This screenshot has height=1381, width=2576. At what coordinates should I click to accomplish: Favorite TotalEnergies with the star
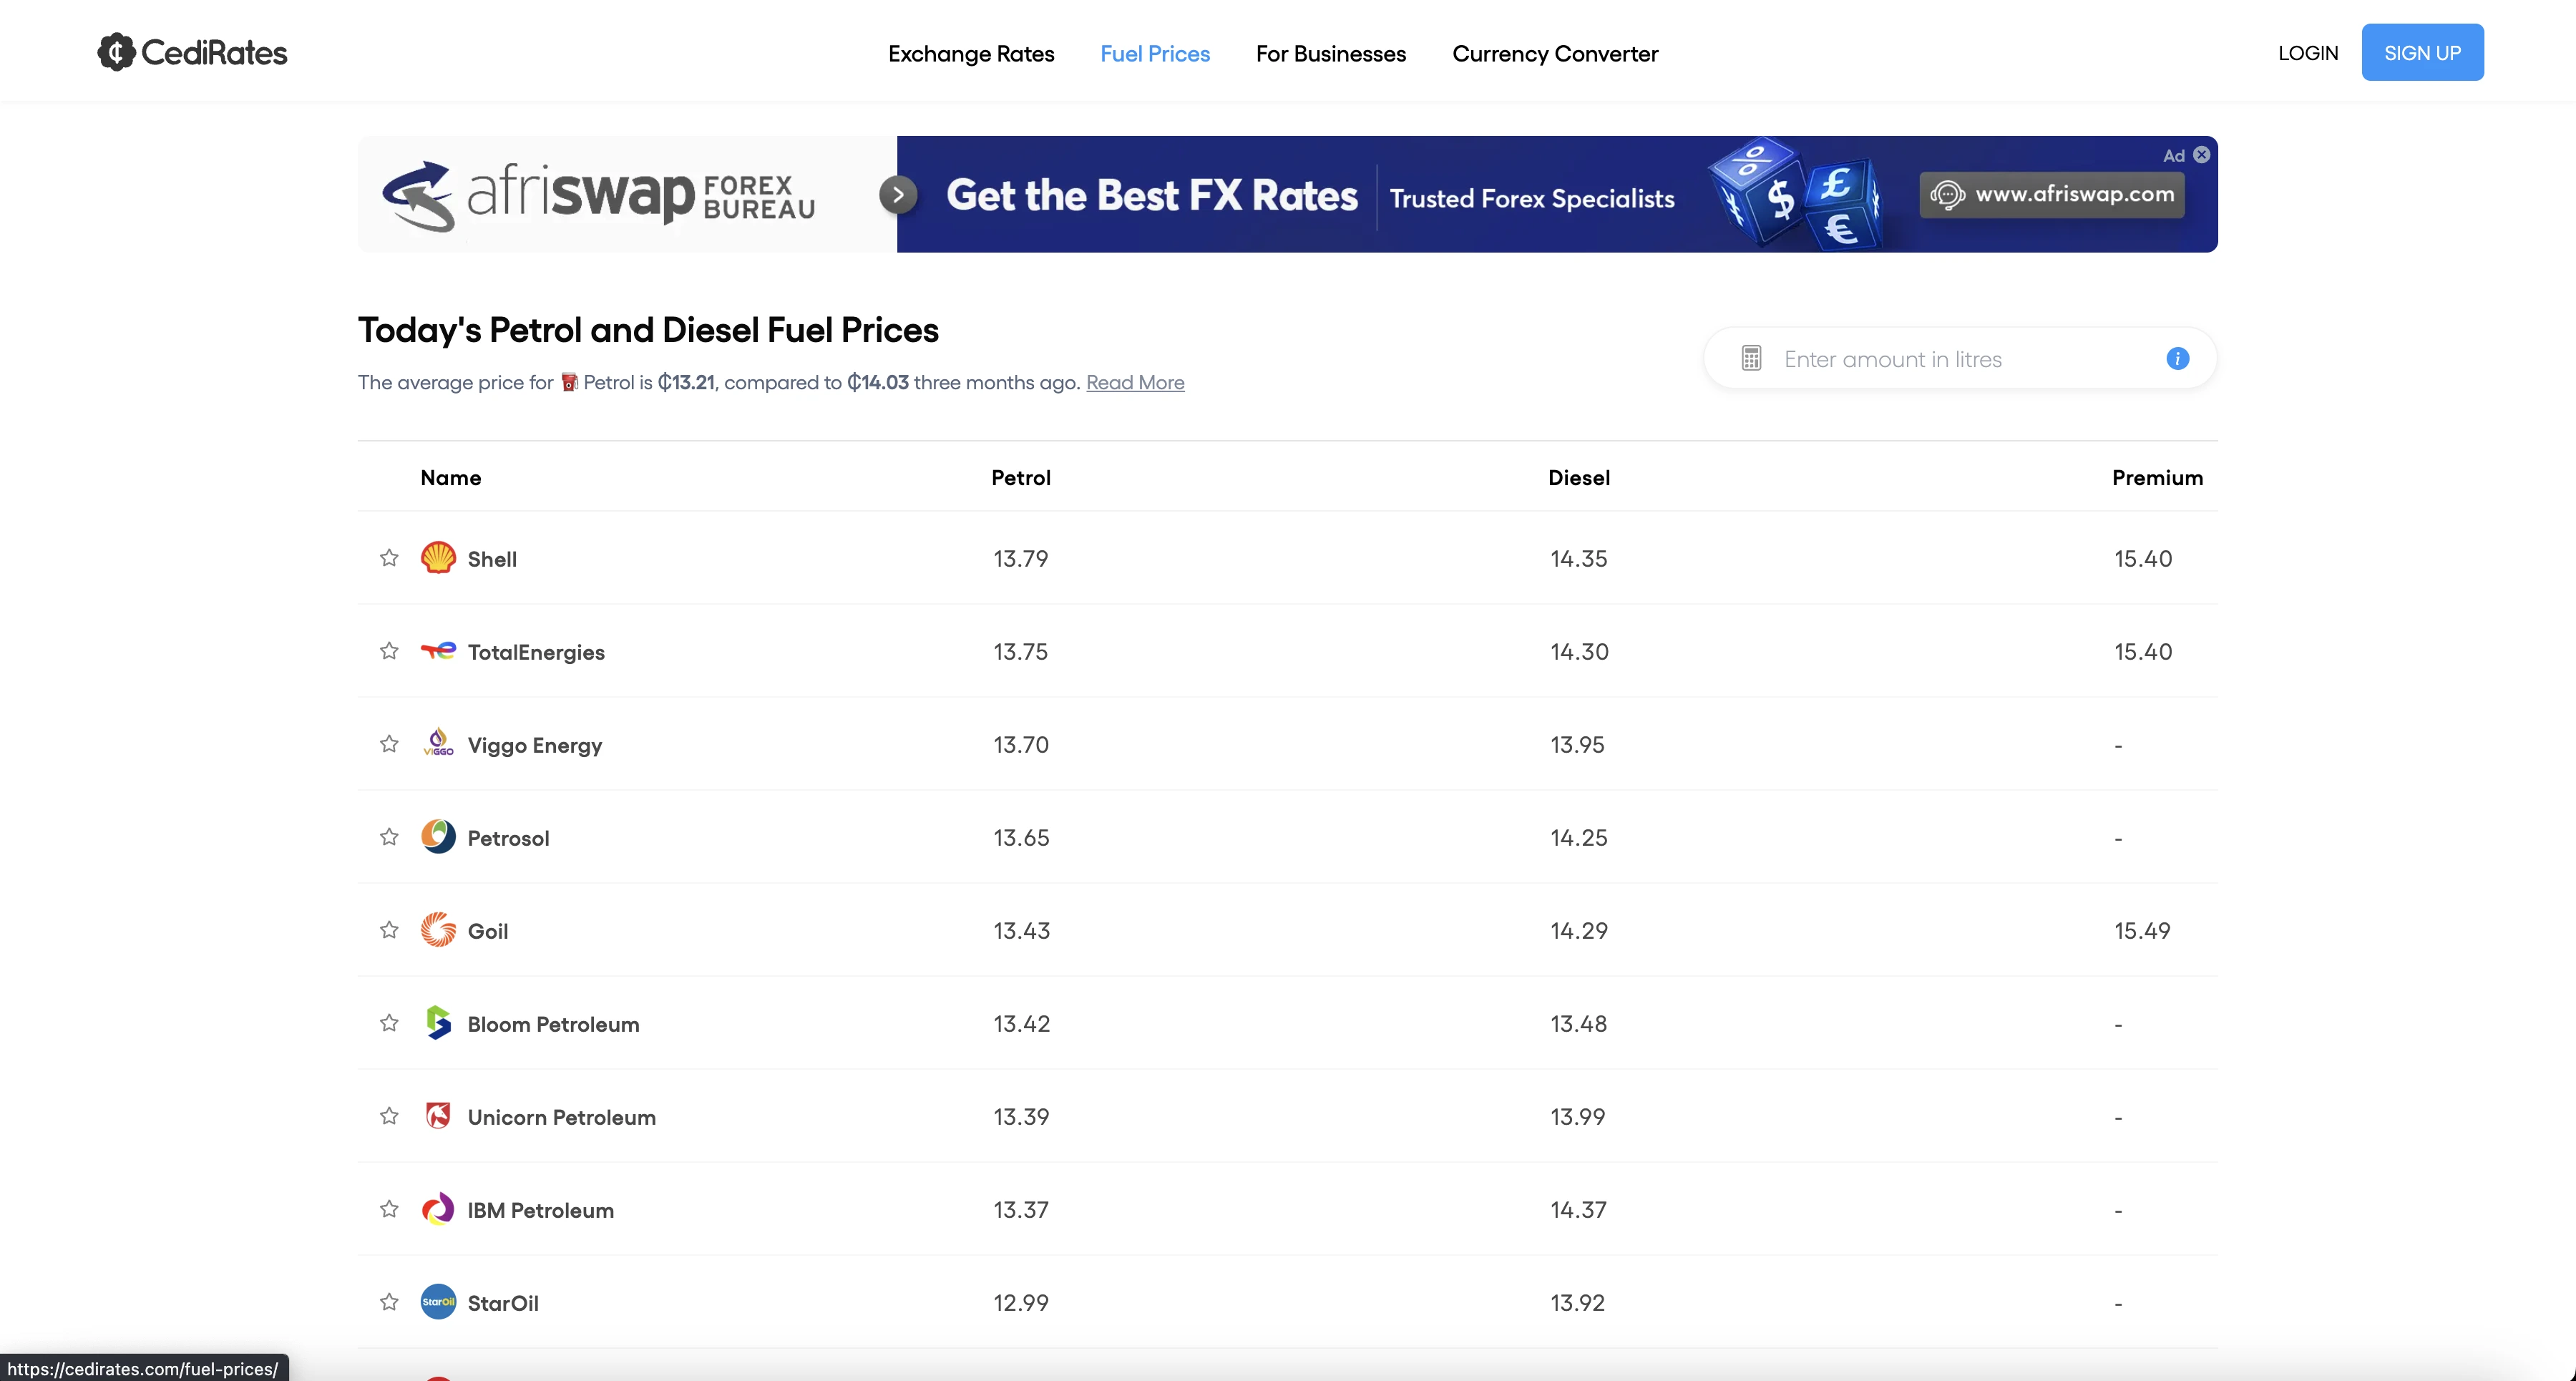[x=389, y=651]
